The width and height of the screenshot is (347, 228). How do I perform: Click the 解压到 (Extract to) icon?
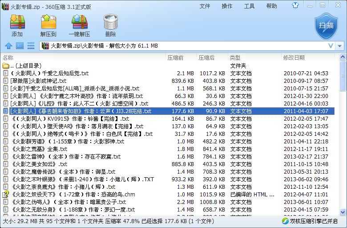tap(48, 25)
